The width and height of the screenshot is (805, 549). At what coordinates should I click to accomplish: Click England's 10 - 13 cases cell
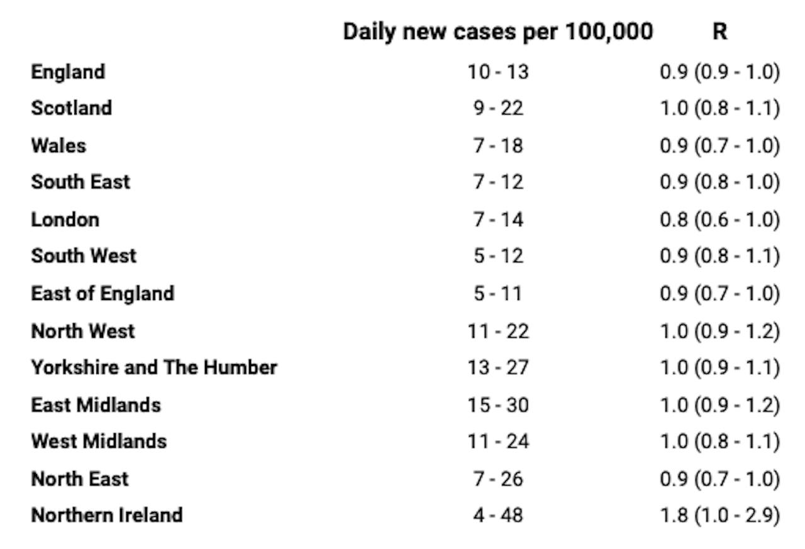tap(498, 72)
